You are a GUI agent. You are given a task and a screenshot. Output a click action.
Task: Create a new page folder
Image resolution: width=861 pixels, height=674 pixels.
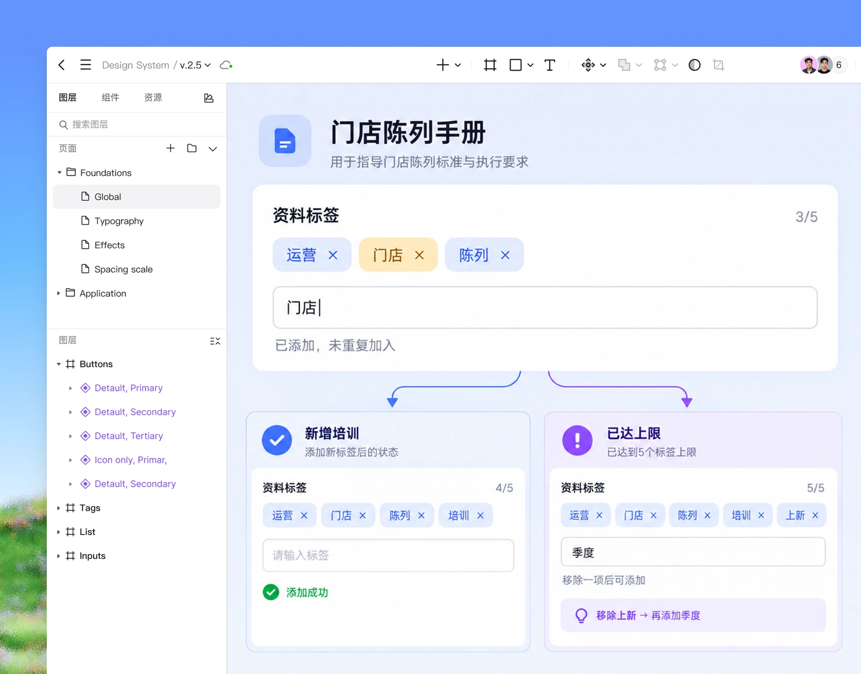192,148
